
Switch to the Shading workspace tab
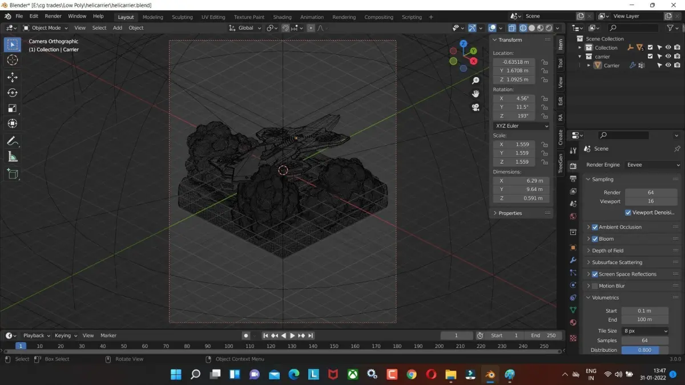(282, 17)
